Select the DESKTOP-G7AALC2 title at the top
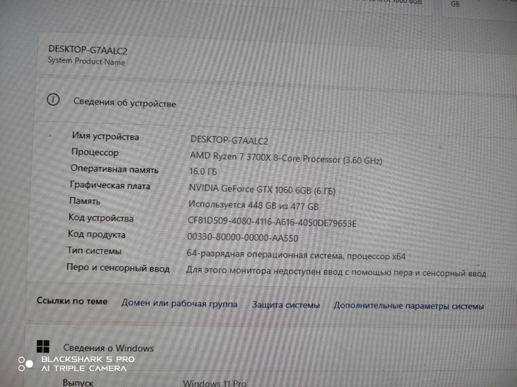The width and height of the screenshot is (517, 387). tap(88, 50)
